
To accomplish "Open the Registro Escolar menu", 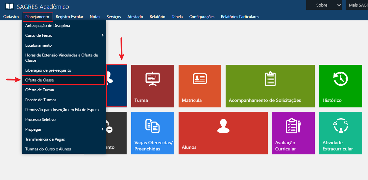I will [69, 17].
